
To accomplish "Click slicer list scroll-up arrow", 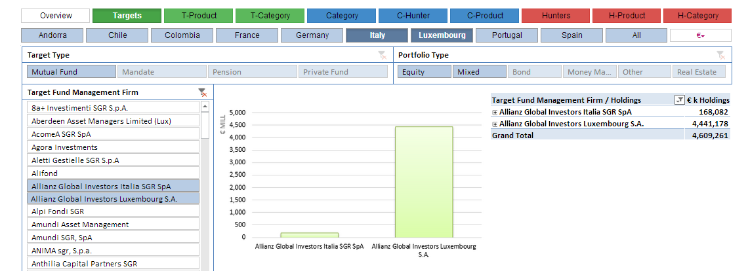I will [205, 106].
